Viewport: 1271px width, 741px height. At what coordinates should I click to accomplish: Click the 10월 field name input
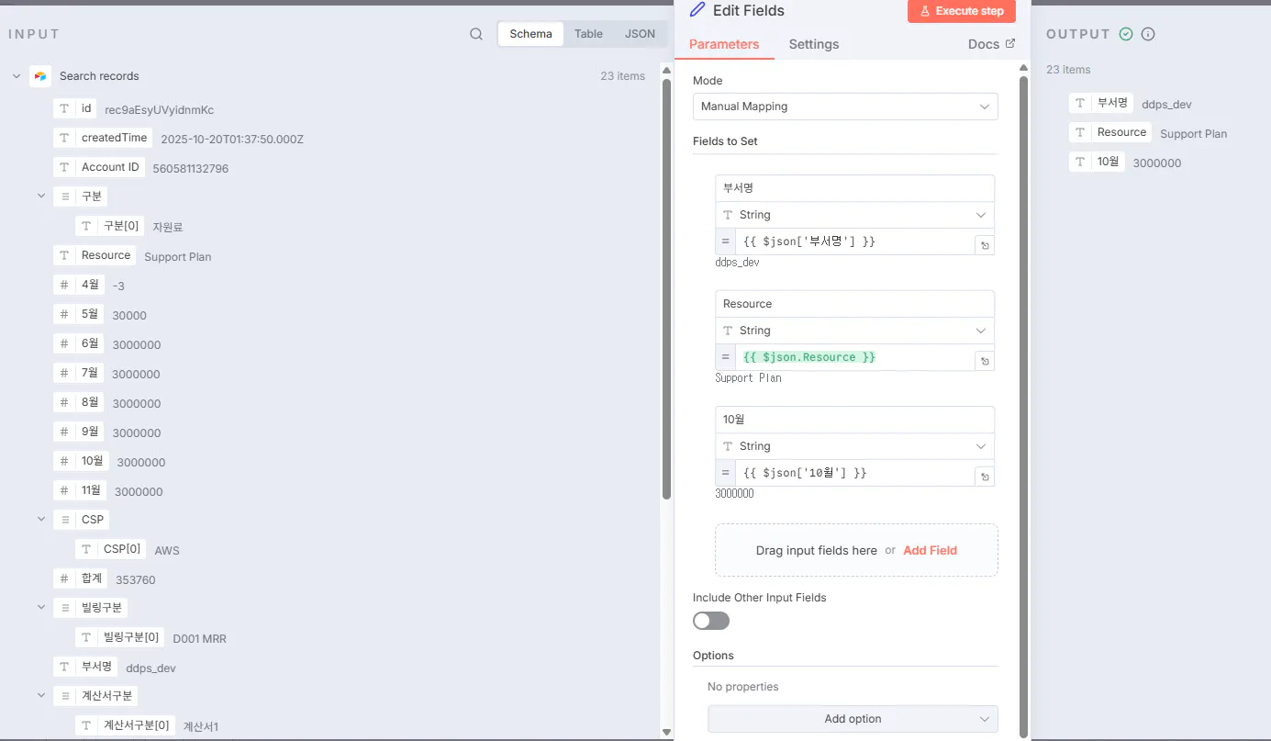pos(854,420)
